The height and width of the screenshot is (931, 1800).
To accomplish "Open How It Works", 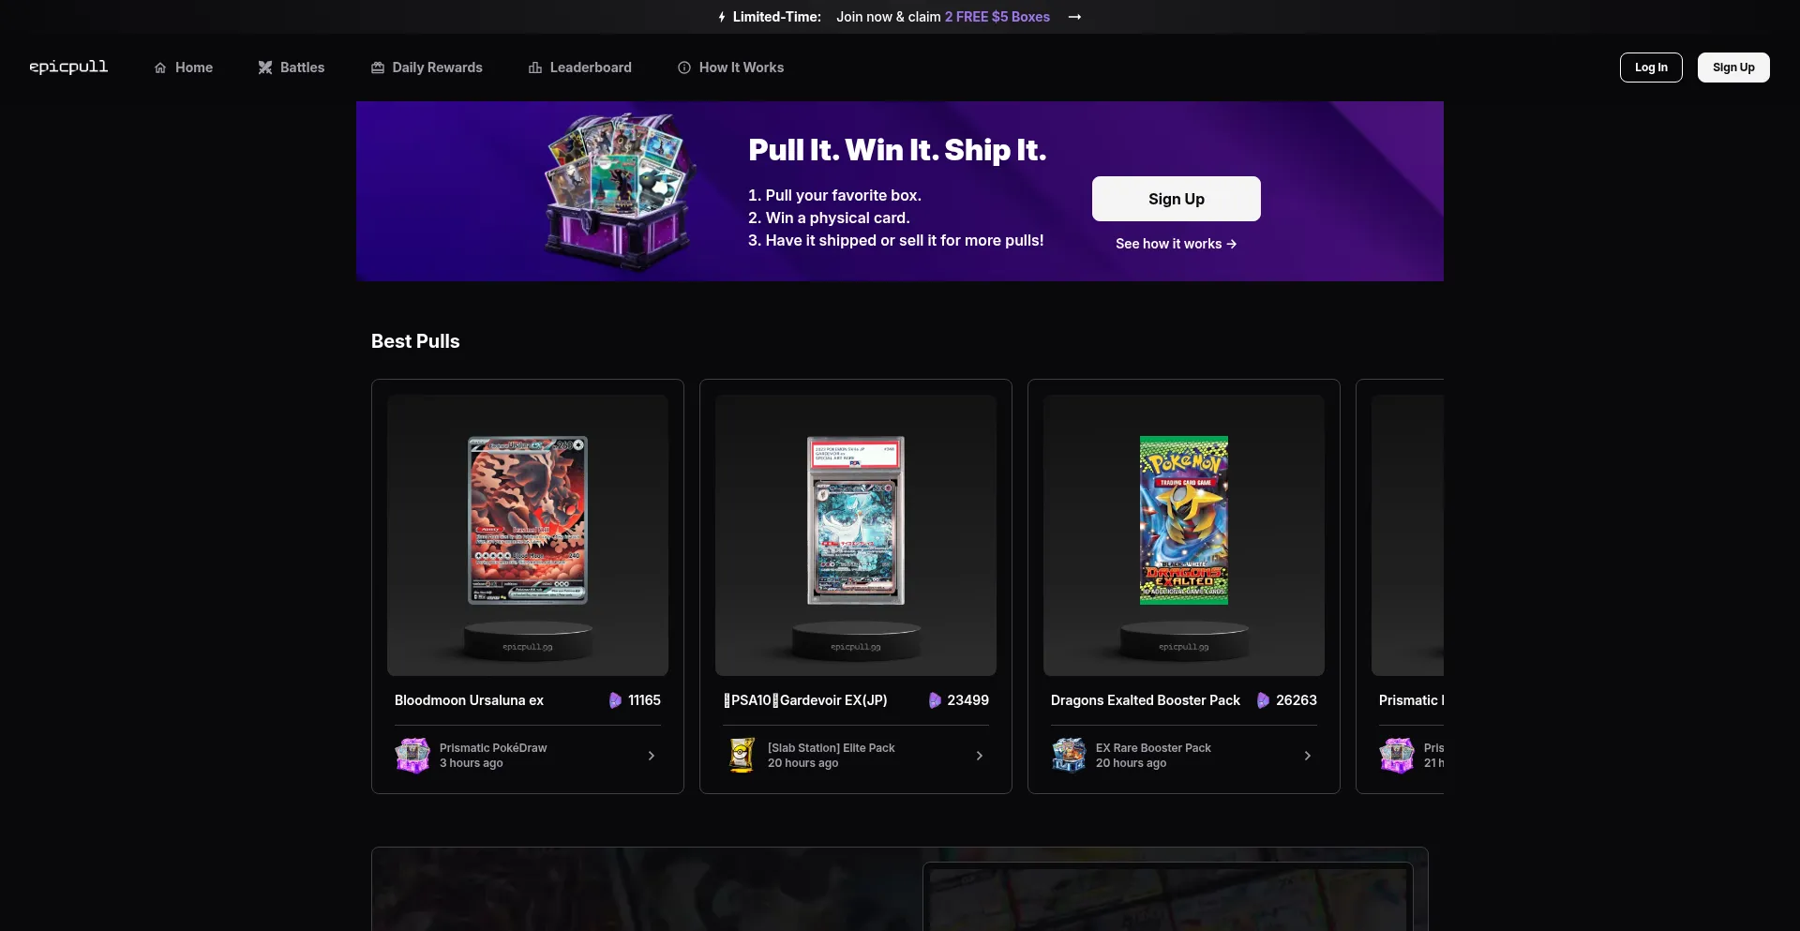I will [x=731, y=68].
